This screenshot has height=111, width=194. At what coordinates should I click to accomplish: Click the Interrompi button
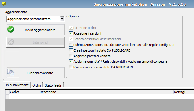(36, 42)
